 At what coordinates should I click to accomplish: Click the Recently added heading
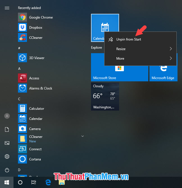tap(29, 8)
